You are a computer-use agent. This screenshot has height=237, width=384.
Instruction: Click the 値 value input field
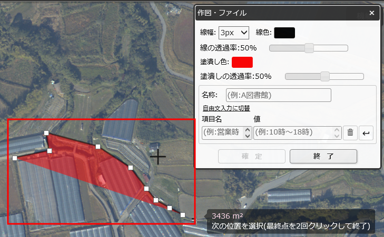(297, 133)
